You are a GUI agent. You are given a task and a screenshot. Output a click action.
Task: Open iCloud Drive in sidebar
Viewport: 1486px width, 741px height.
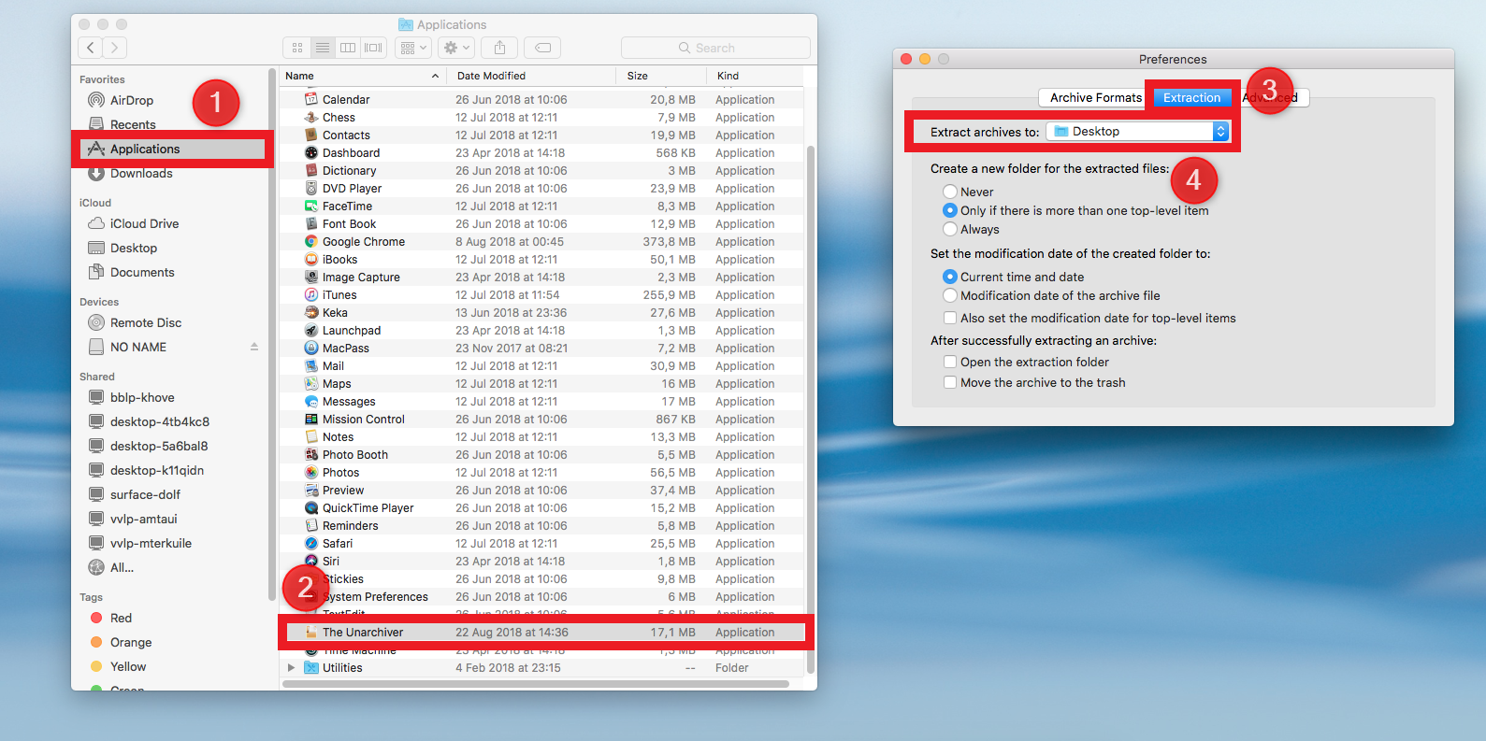pyautogui.click(x=144, y=223)
